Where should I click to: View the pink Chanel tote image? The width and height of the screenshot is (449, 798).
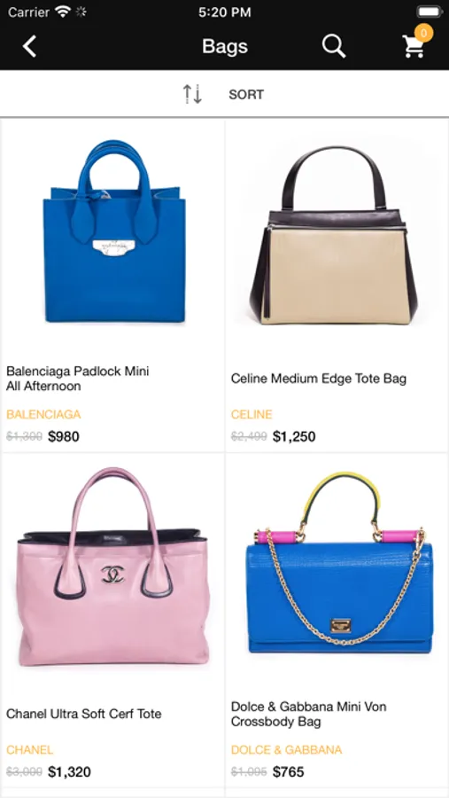pyautogui.click(x=112, y=567)
